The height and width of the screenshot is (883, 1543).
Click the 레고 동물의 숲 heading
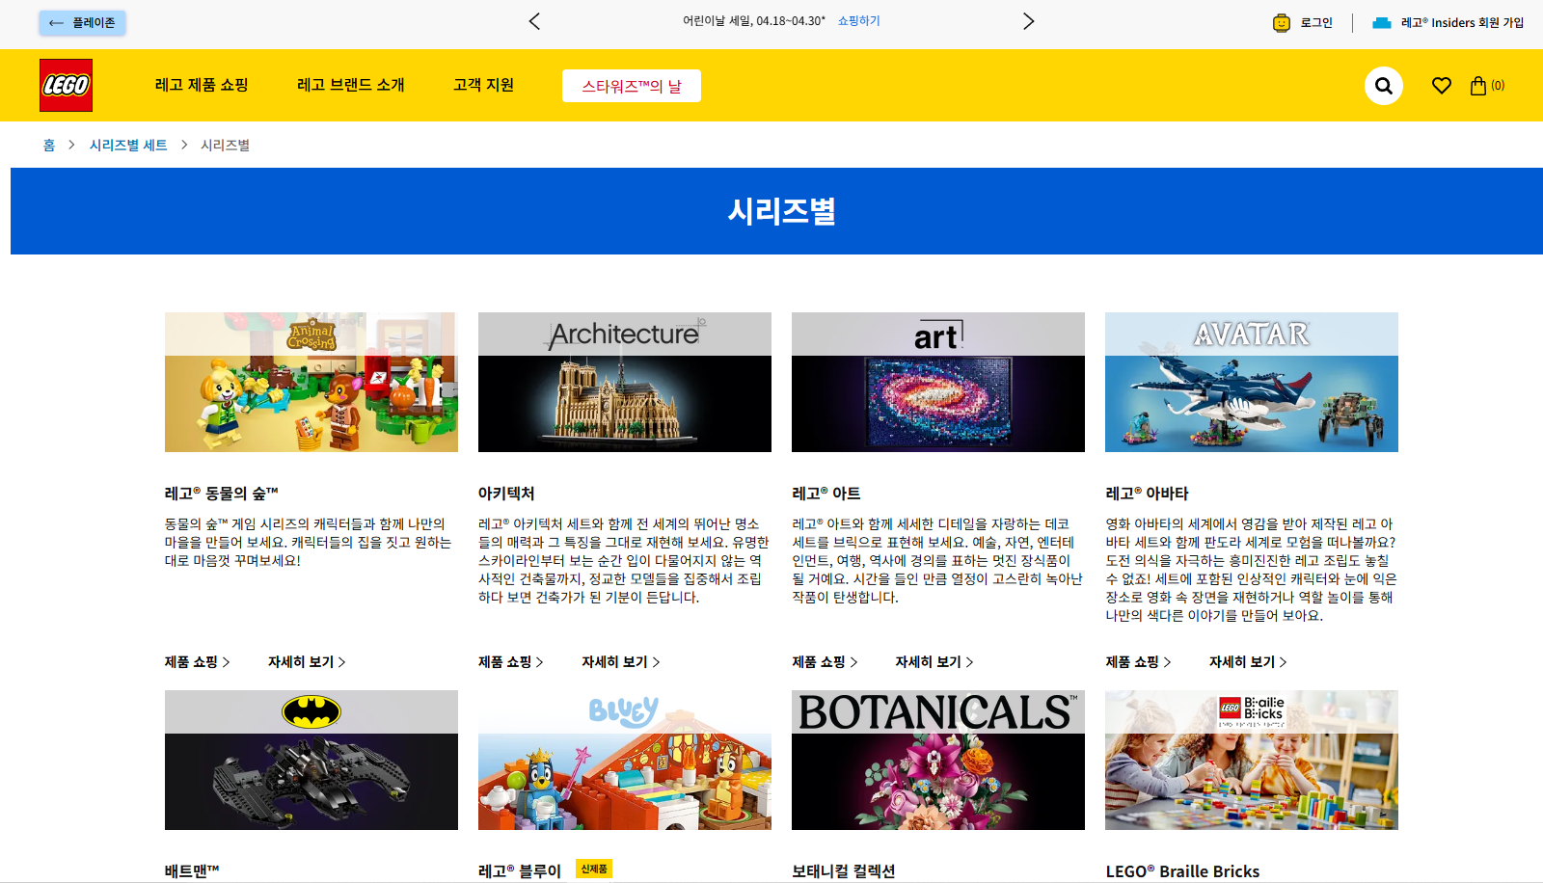click(221, 493)
